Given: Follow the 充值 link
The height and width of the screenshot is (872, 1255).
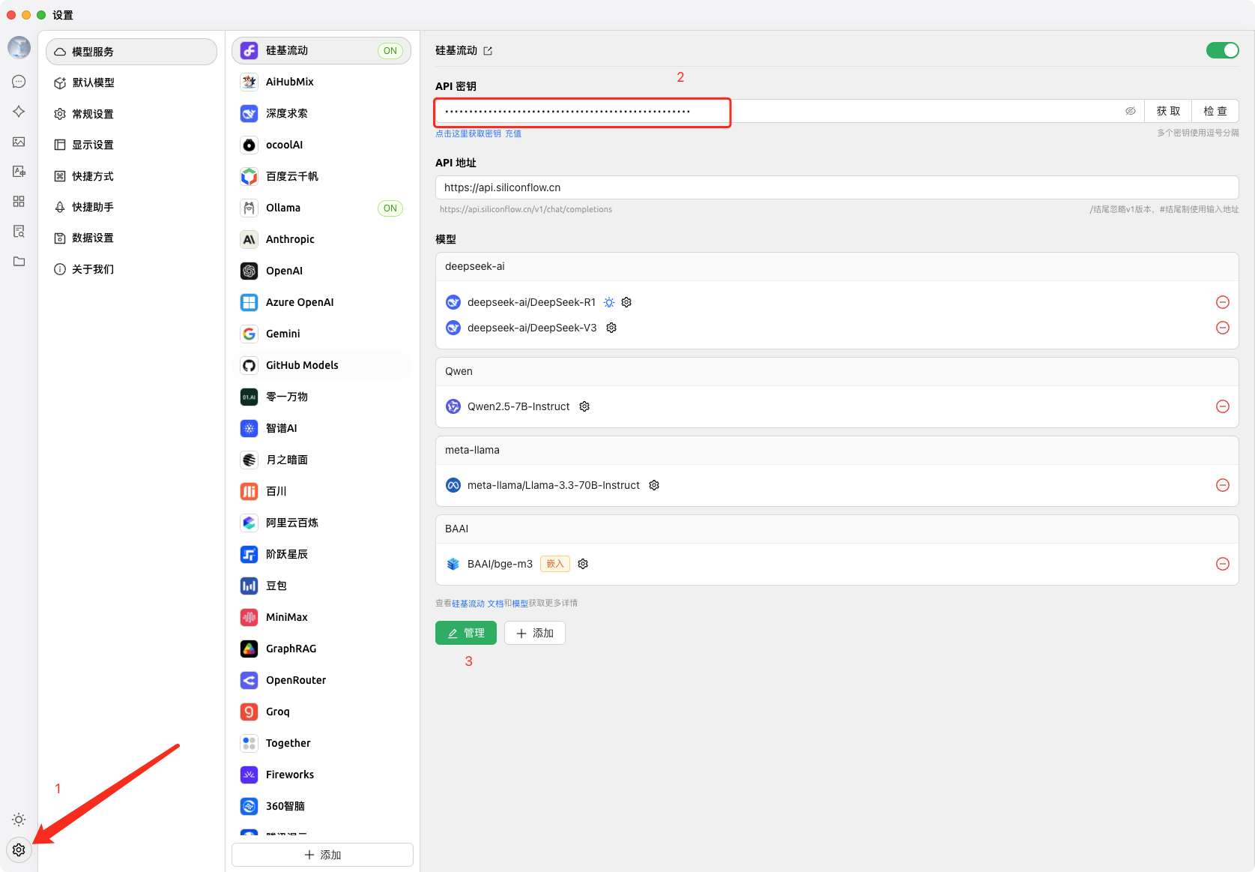Looking at the screenshot, I should (513, 133).
